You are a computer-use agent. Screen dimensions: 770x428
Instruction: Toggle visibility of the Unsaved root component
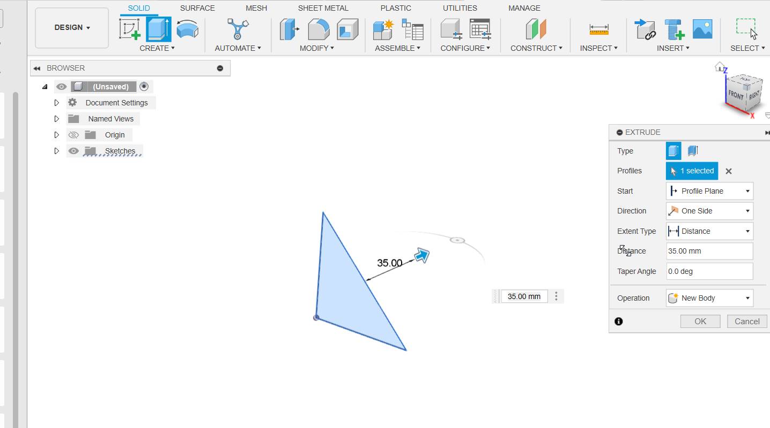tap(62, 87)
